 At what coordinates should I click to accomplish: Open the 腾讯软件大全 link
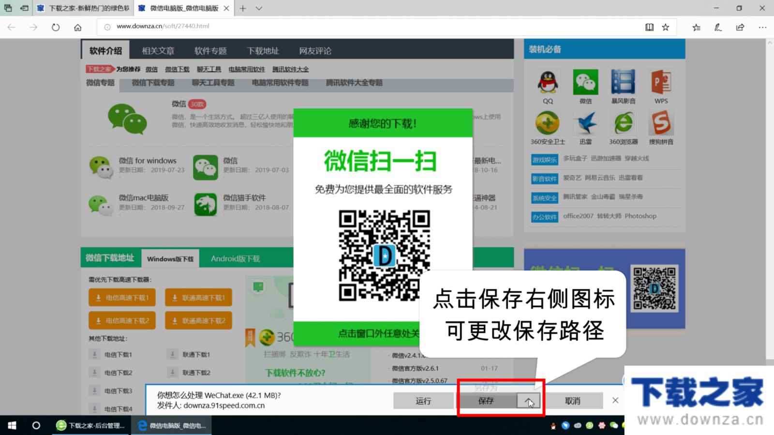(290, 69)
